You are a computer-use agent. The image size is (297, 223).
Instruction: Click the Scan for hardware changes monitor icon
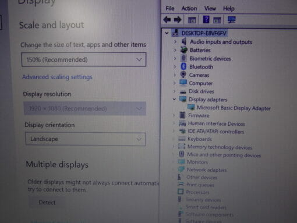(231, 20)
